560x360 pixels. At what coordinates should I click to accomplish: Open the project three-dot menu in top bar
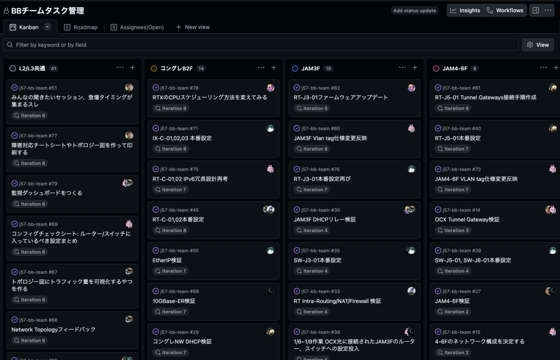pos(548,10)
